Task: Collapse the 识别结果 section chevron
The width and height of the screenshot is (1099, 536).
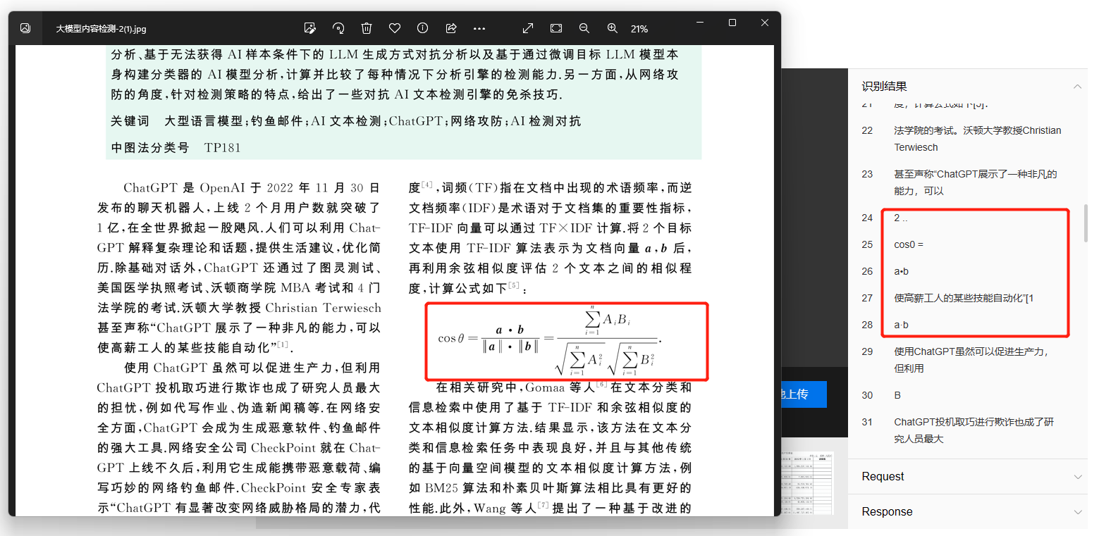Action: [1077, 86]
